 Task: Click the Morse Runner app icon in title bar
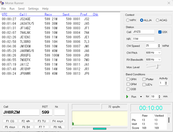click(2, 3)
